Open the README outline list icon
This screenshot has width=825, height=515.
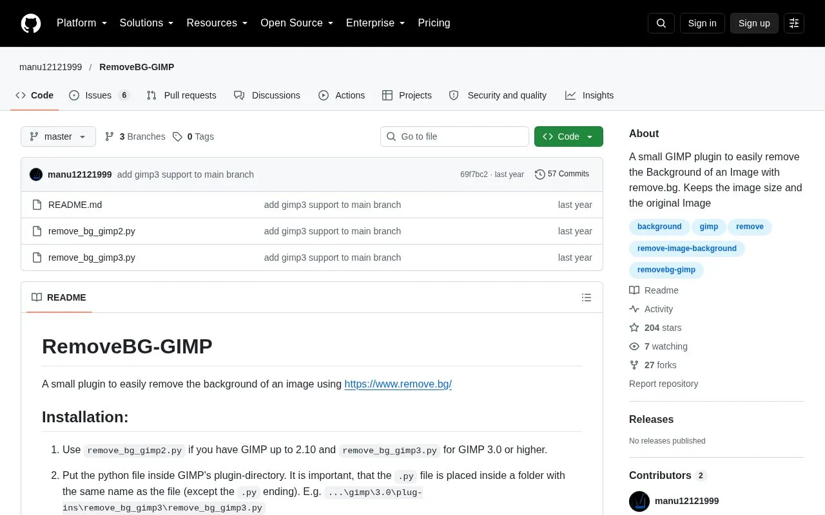(x=587, y=297)
